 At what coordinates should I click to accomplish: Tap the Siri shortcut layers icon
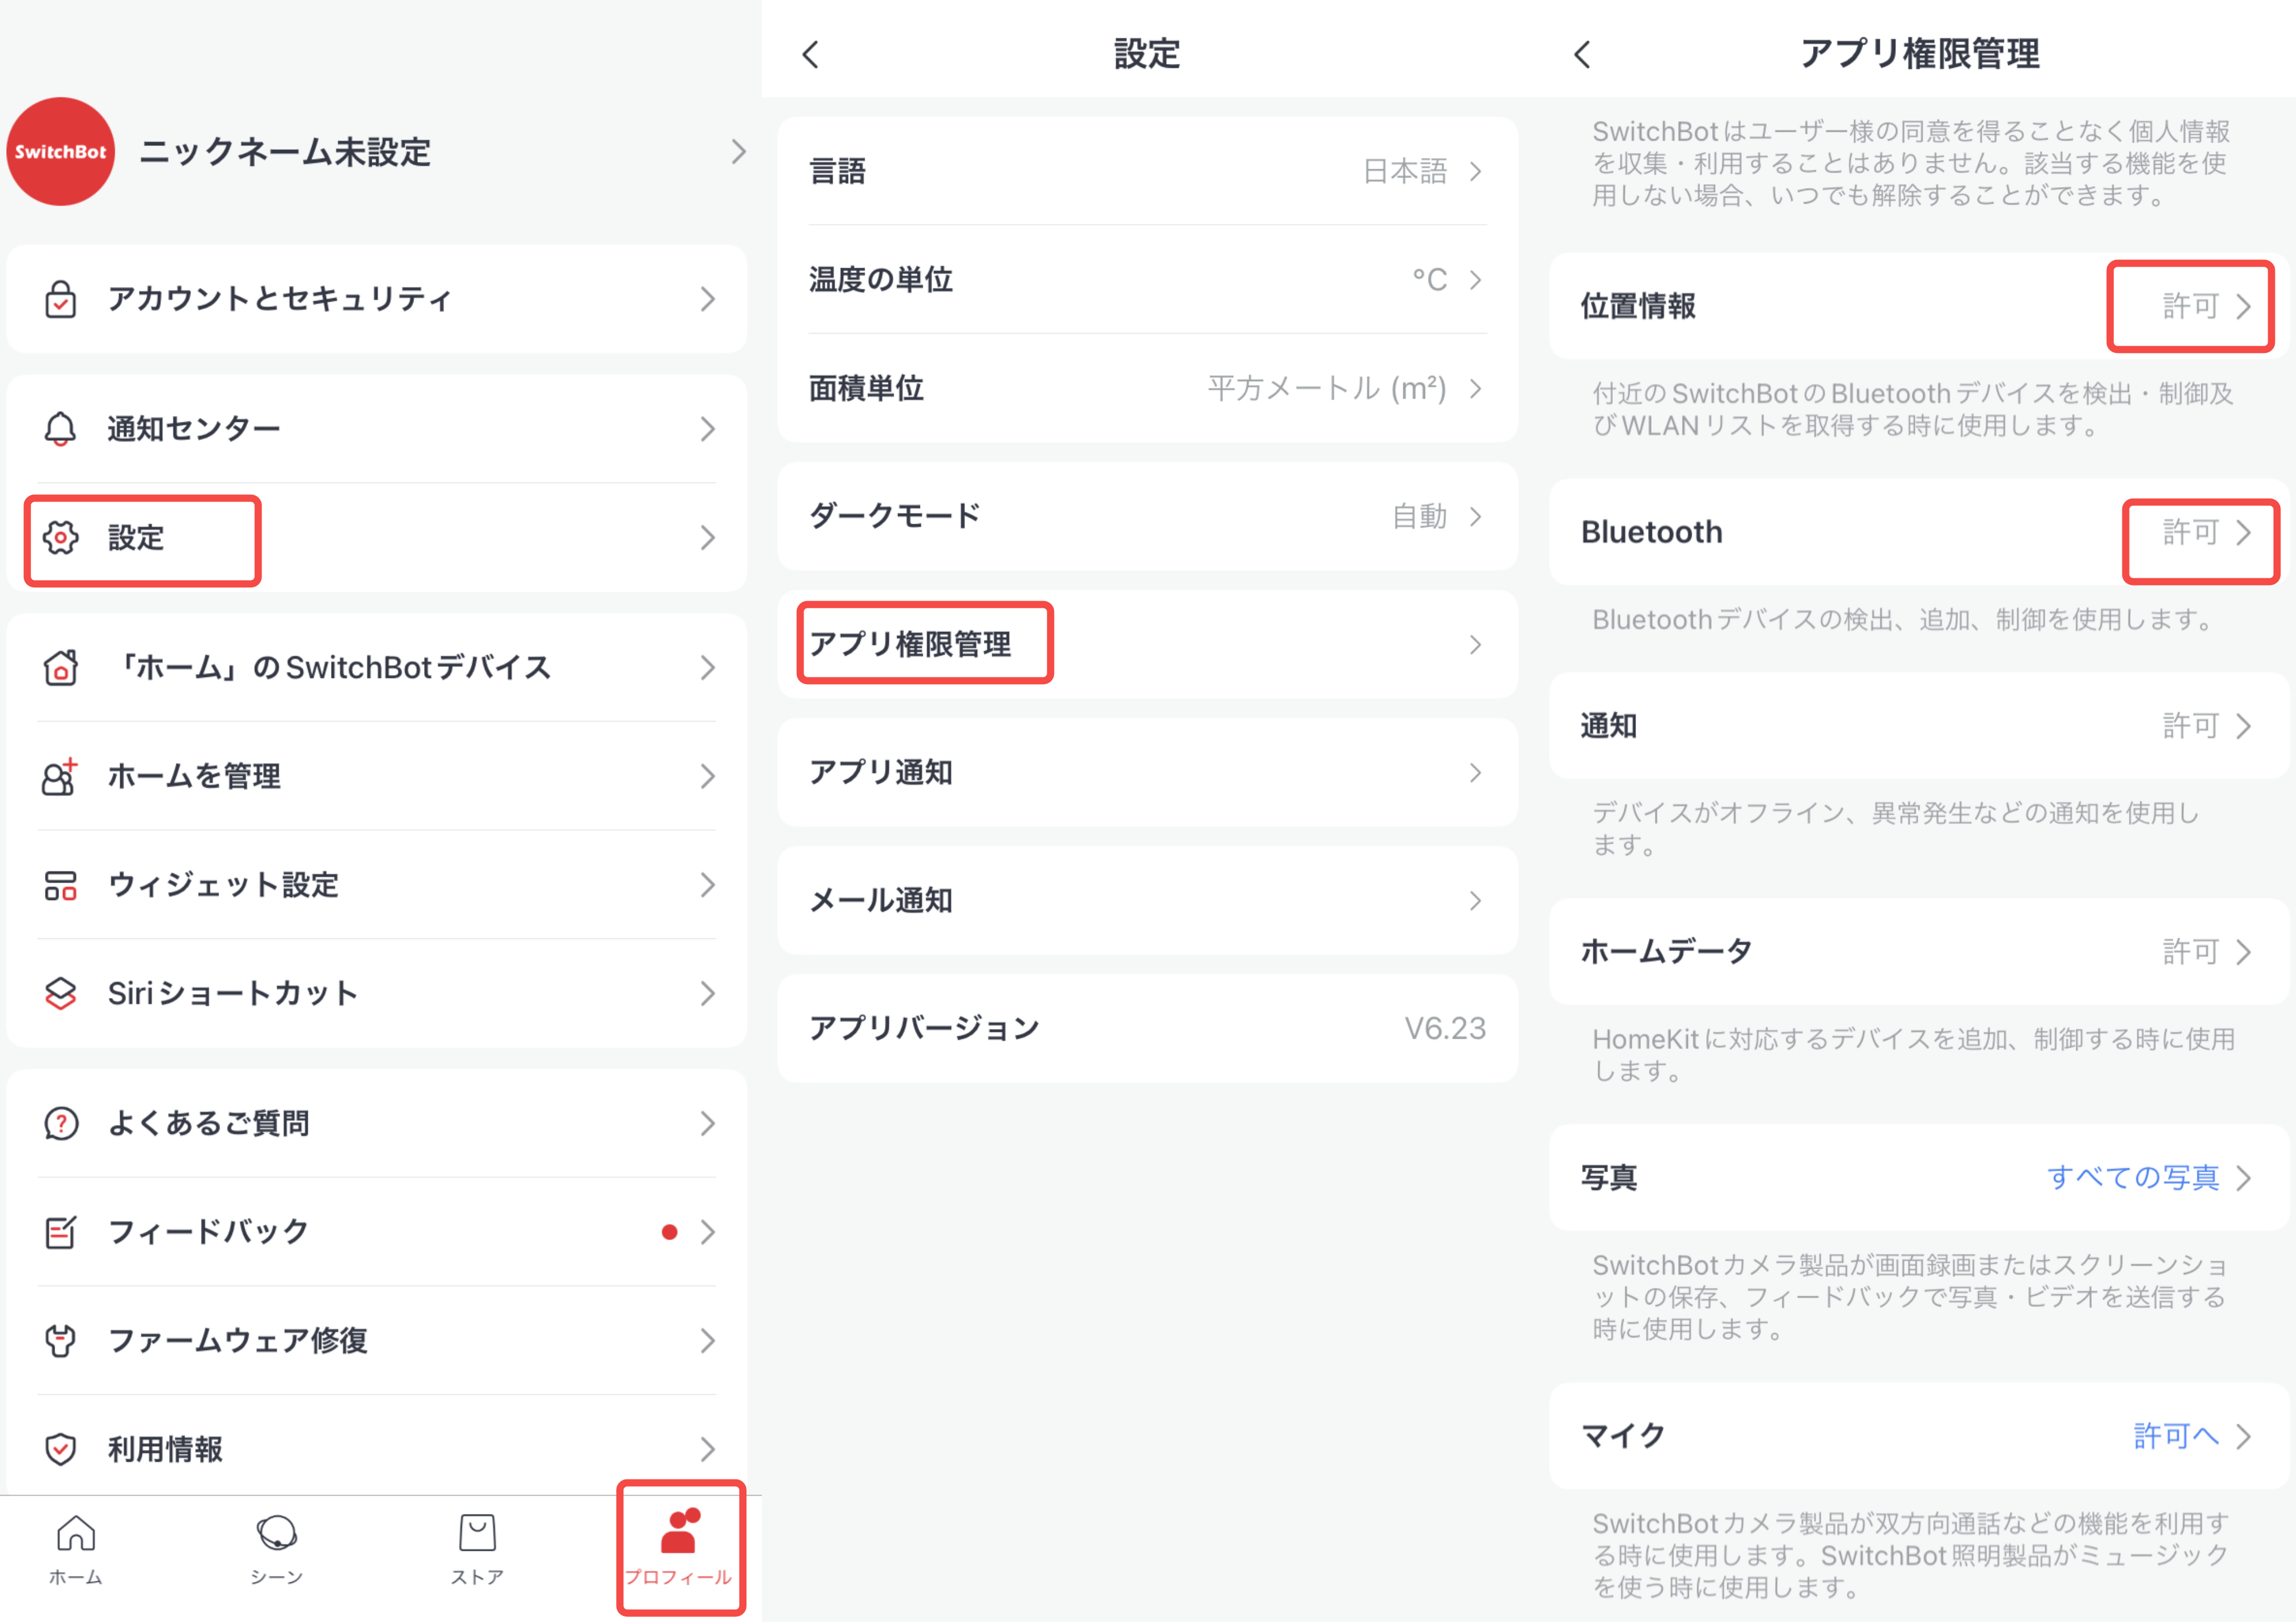coord(61,993)
